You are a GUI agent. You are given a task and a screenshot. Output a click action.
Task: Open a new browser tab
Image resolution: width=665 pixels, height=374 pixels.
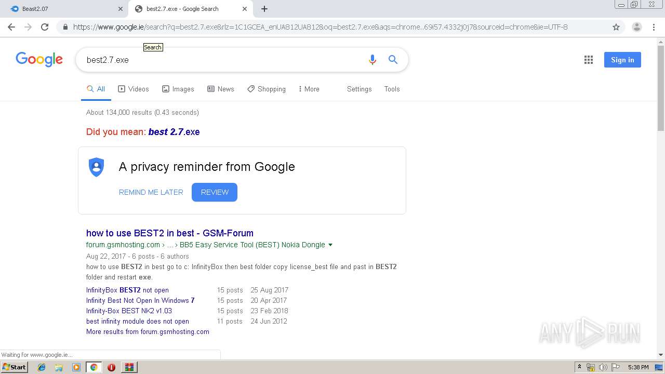[x=264, y=9]
